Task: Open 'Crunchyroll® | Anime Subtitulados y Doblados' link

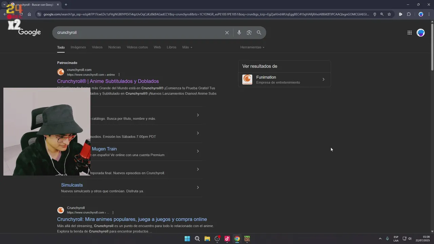Action: (x=108, y=81)
